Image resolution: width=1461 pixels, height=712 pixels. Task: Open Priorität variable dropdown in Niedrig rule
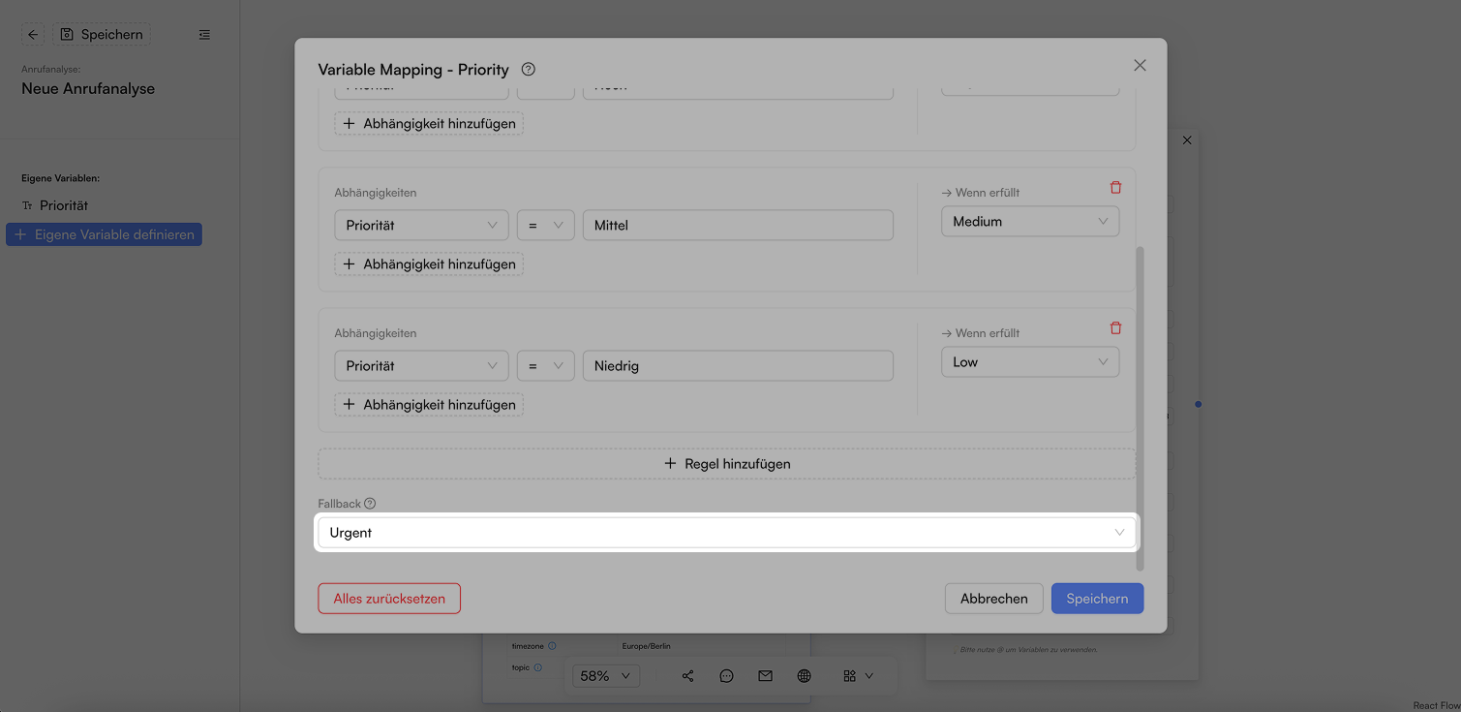click(x=421, y=366)
